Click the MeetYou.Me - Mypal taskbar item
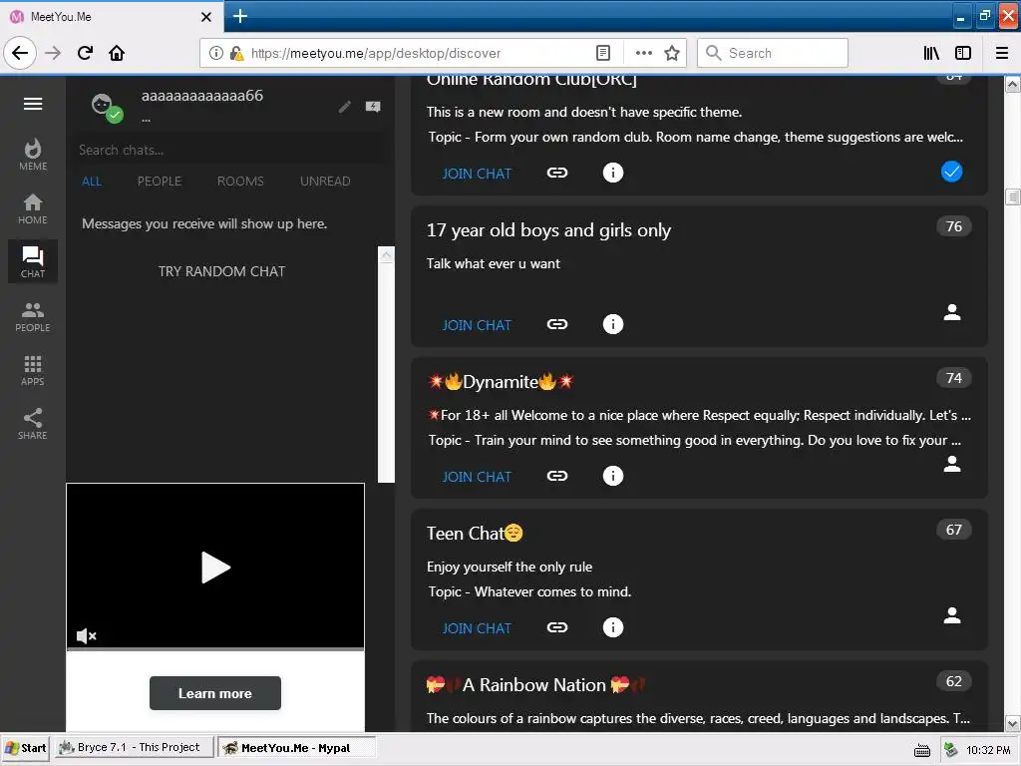This screenshot has height=766, width=1021. [295, 748]
